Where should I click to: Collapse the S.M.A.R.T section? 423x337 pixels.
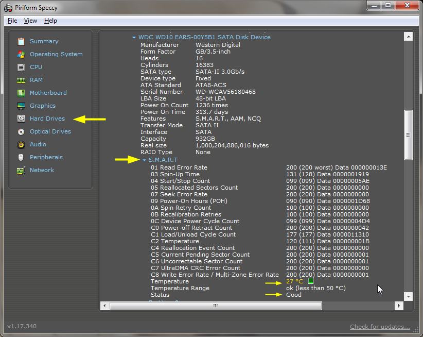click(144, 160)
